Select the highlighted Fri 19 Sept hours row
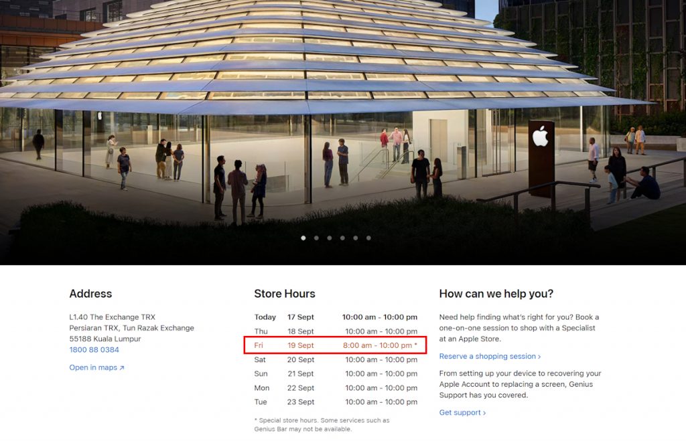 pos(336,345)
